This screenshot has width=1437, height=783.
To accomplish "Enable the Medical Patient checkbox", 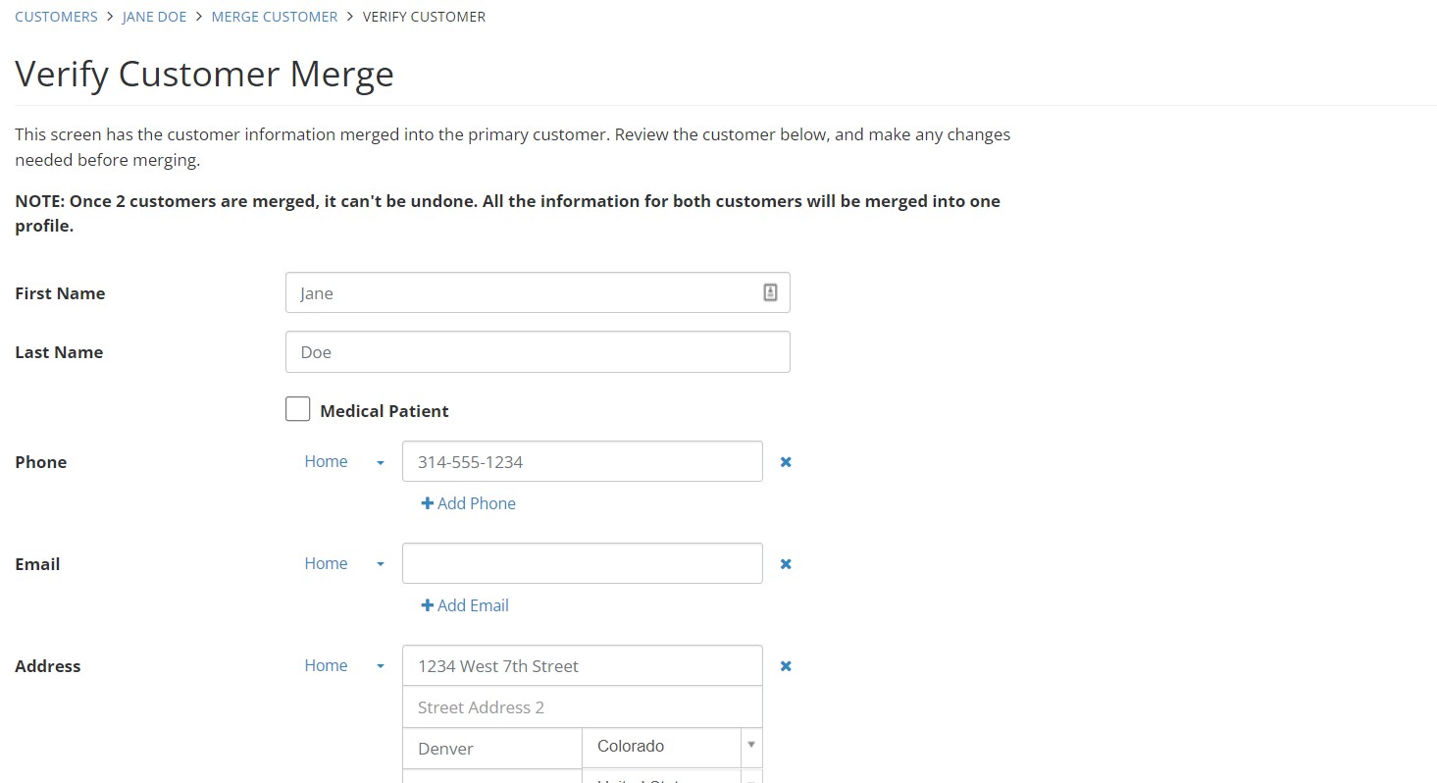I will [x=298, y=409].
